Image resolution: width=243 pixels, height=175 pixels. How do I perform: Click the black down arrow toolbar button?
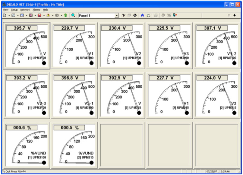coord(235,15)
